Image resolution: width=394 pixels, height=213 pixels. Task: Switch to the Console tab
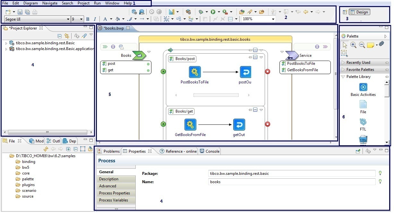point(212,151)
